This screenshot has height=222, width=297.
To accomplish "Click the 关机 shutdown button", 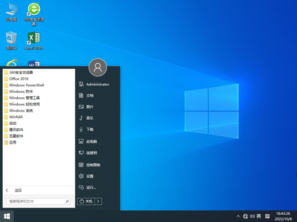I will [86, 202].
